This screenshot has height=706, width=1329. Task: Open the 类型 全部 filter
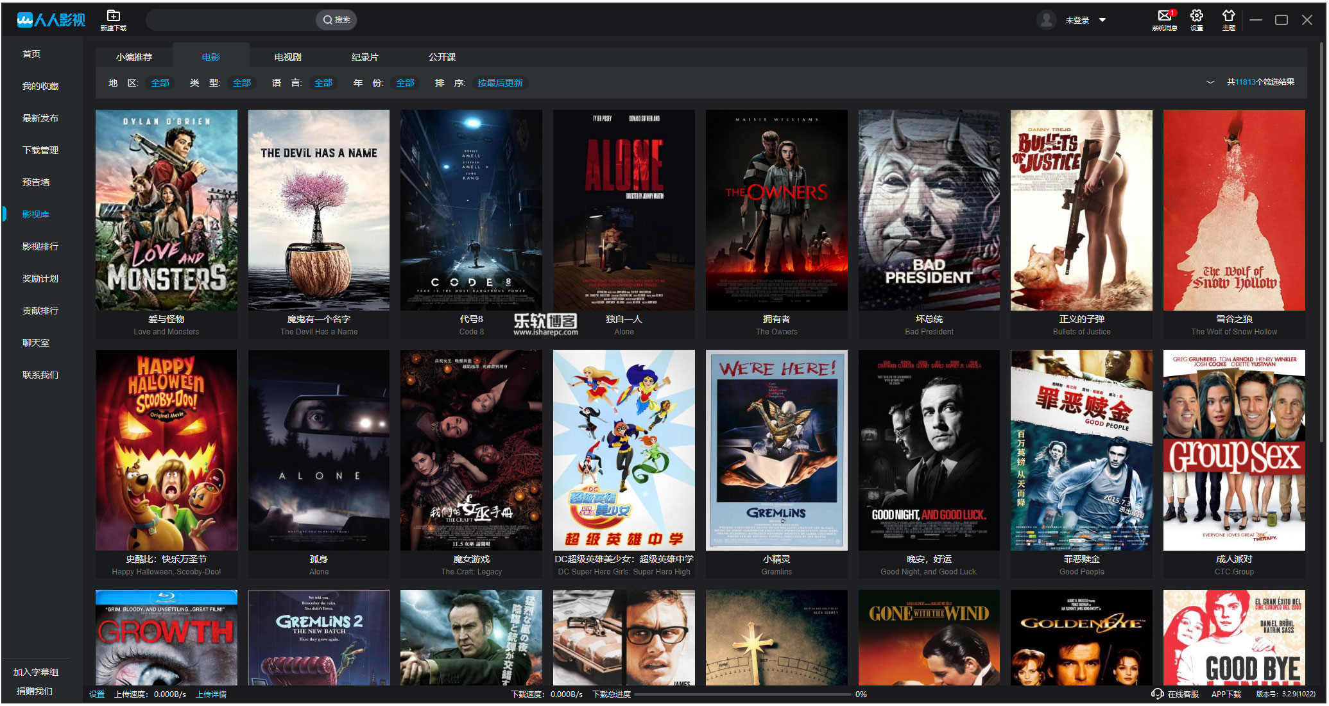[241, 83]
